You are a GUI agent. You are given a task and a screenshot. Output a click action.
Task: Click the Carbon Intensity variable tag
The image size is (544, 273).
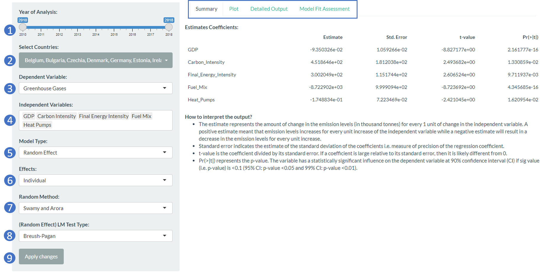pyautogui.click(x=57, y=116)
